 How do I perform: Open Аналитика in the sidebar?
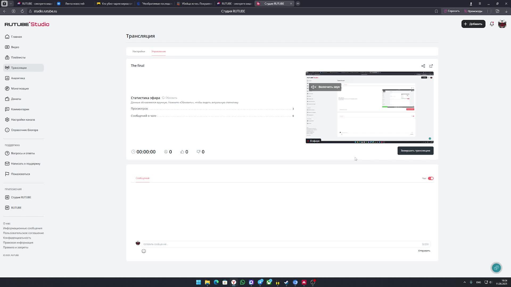coord(18,78)
